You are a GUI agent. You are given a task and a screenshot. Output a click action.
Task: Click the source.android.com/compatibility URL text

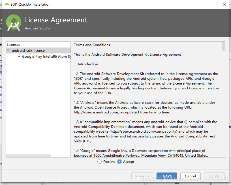click(144, 132)
